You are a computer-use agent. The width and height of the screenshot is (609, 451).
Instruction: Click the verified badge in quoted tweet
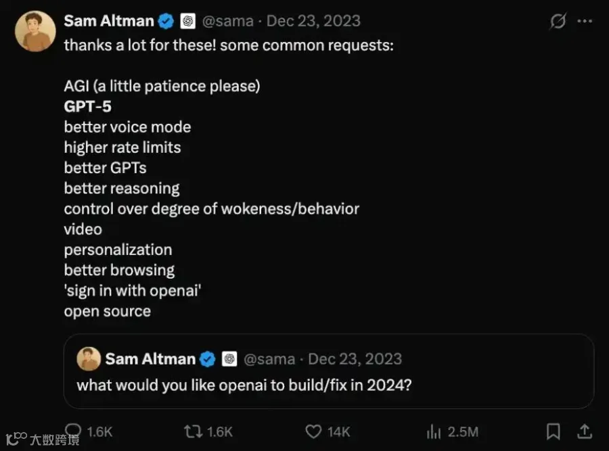(208, 359)
